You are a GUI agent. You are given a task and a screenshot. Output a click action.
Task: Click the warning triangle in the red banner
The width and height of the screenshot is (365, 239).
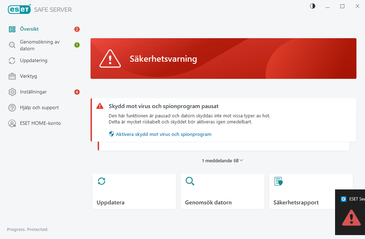pos(110,58)
